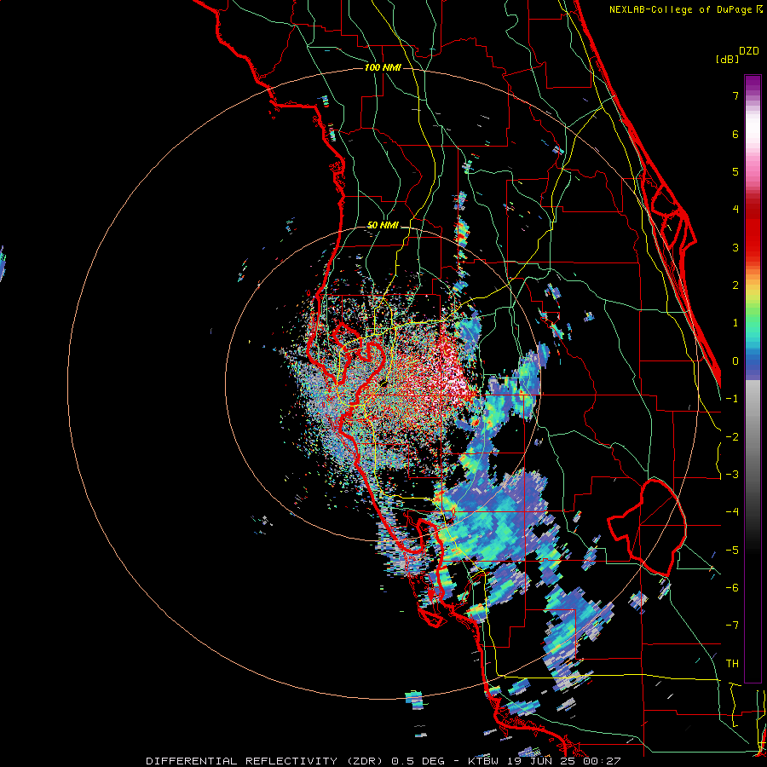Click the [dB] unit label
This screenshot has width=767, height=767.
click(727, 59)
